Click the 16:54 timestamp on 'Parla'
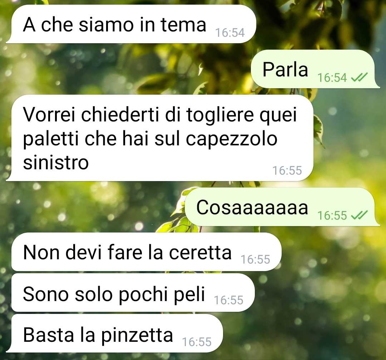This screenshot has width=386, height=360. click(x=332, y=78)
